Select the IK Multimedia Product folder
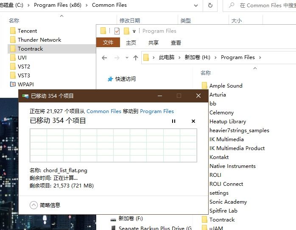Screen dimensions: 296x230 click(x=237, y=148)
